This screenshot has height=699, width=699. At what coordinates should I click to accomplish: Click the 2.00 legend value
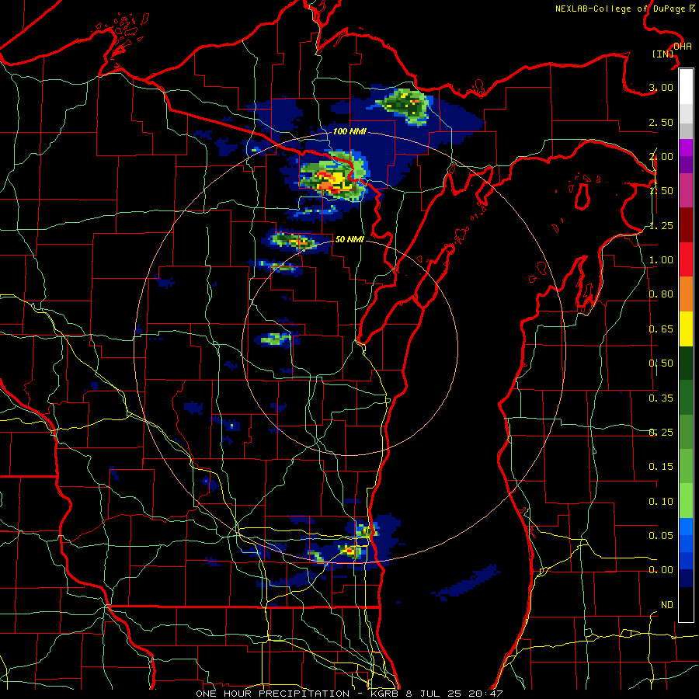(x=661, y=156)
